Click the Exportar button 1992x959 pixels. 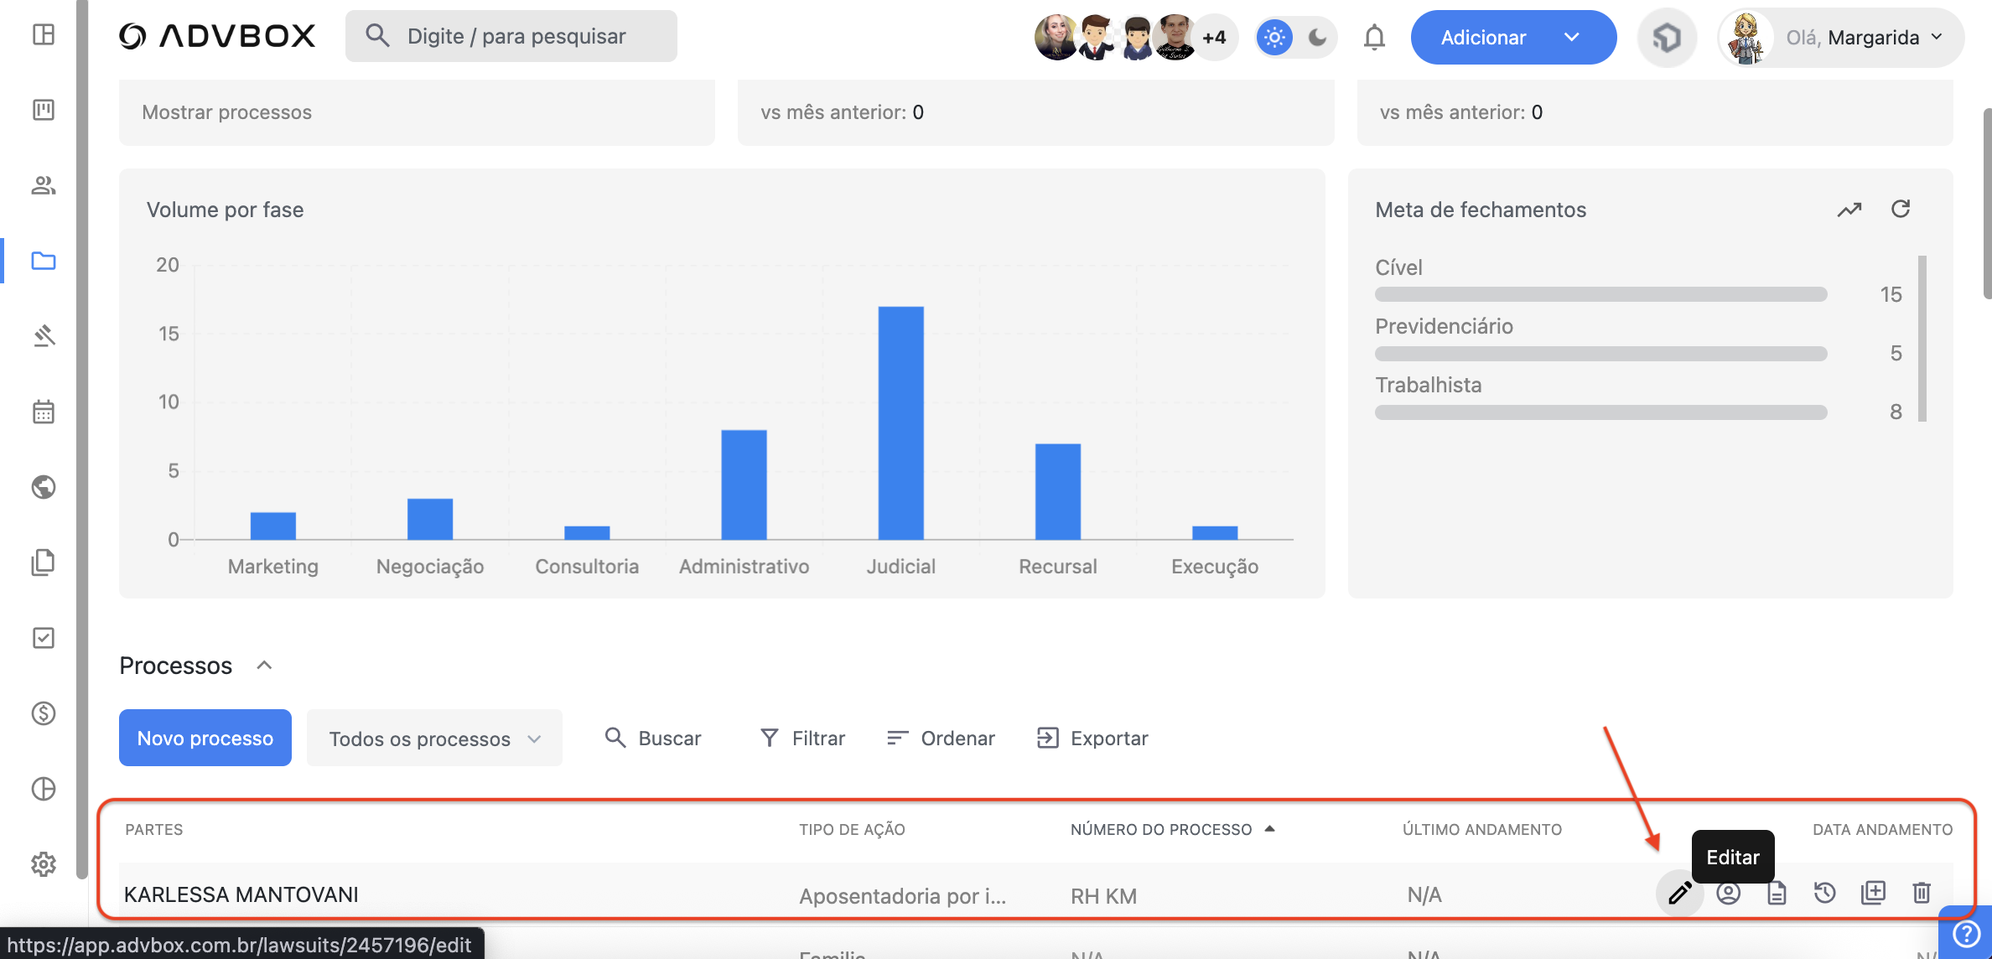[x=1092, y=739]
